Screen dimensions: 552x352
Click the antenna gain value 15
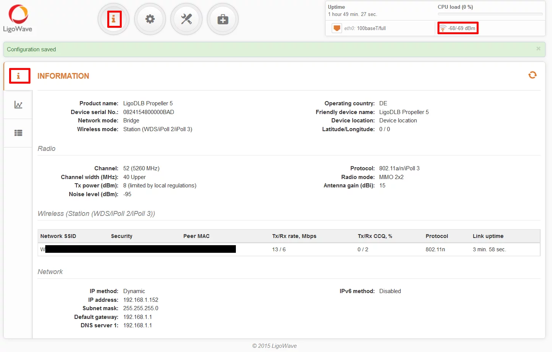(x=382, y=186)
